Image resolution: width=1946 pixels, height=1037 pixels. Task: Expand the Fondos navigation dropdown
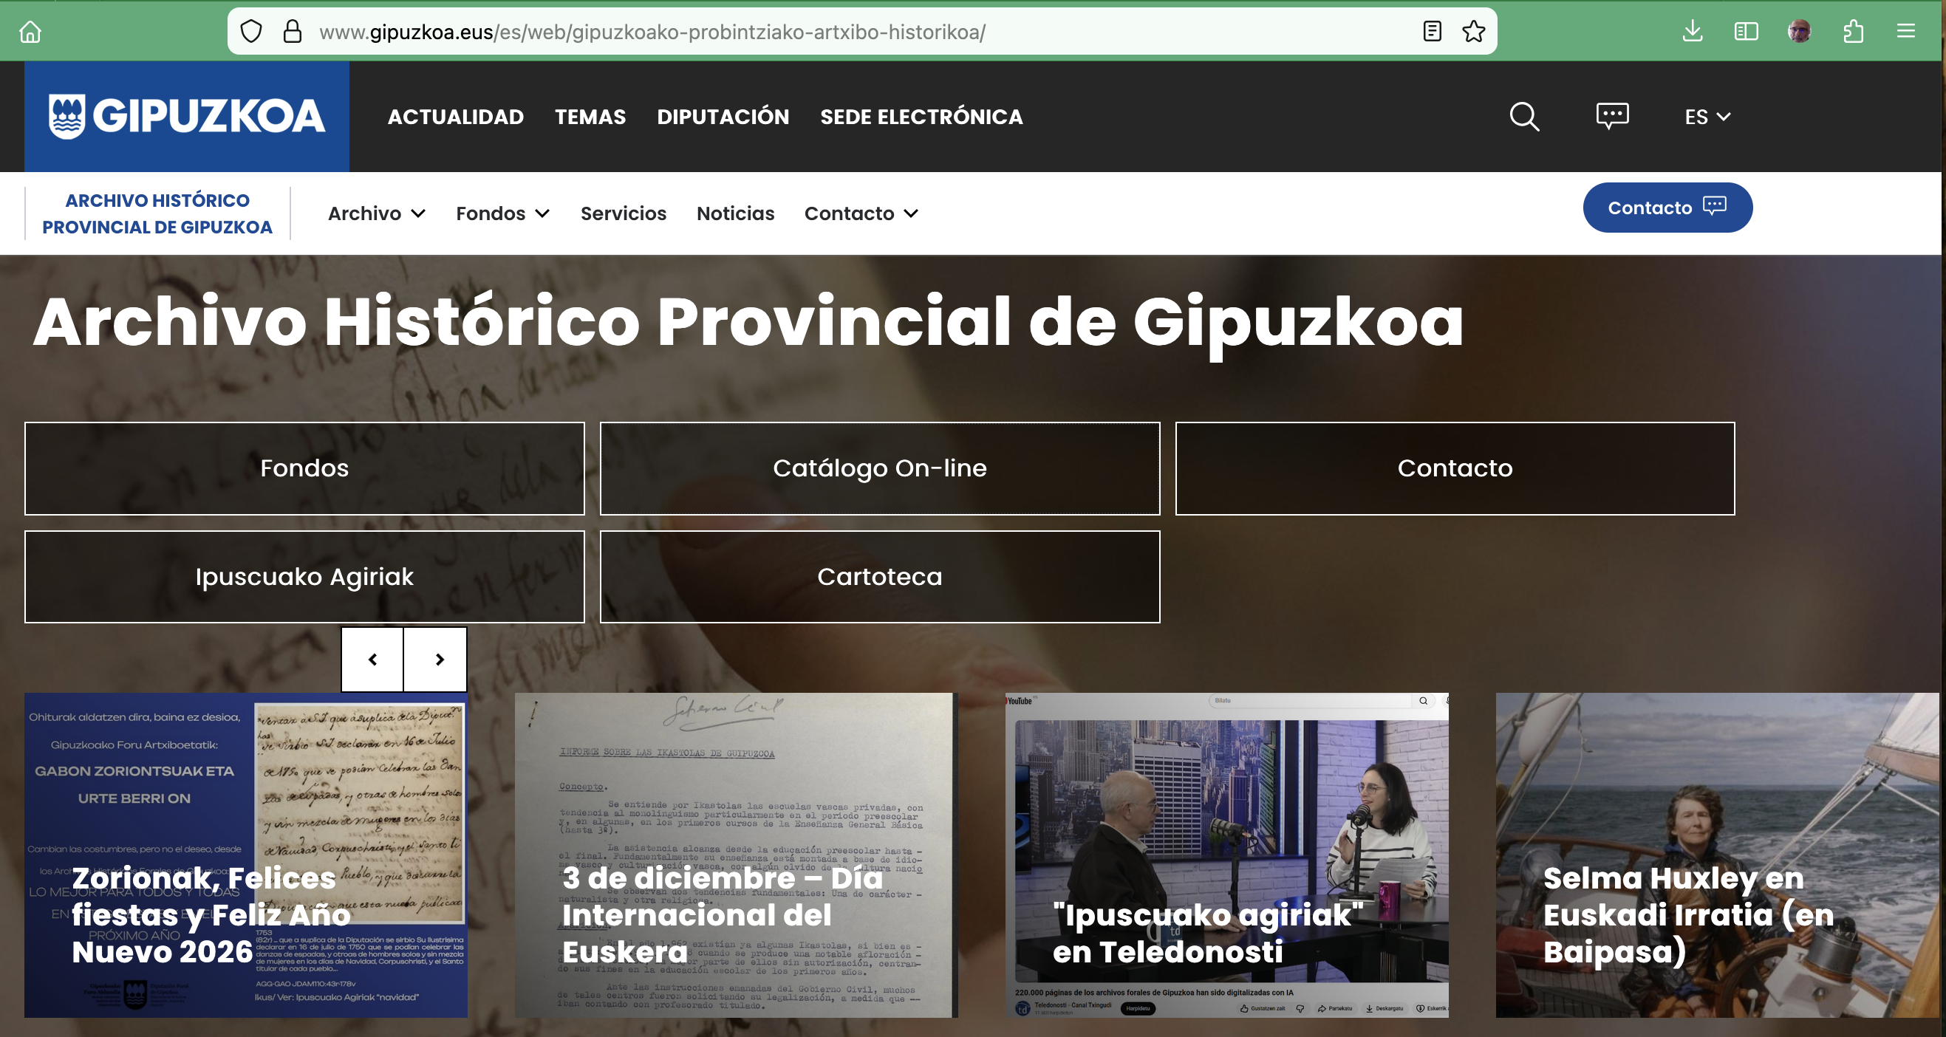[x=502, y=213]
